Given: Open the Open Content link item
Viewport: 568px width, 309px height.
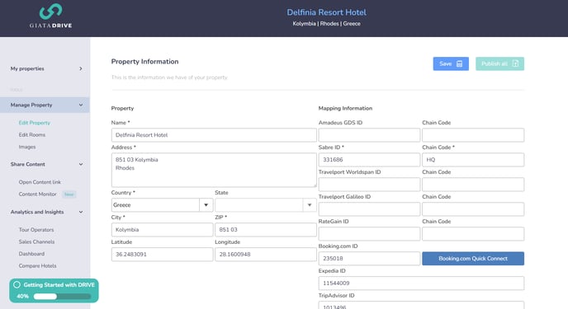Looking at the screenshot, I should point(40,182).
